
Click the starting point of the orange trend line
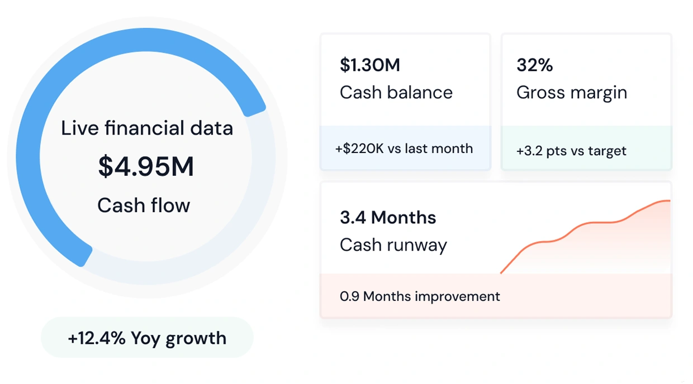501,273
